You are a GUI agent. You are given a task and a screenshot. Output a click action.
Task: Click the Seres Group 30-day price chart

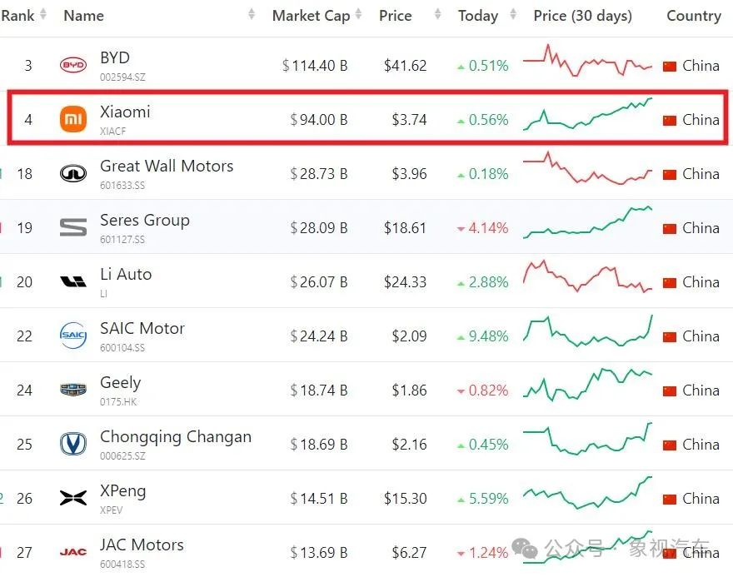[587, 222]
